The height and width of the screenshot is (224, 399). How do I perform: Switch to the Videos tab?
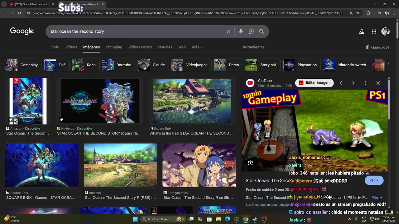pos(71,47)
